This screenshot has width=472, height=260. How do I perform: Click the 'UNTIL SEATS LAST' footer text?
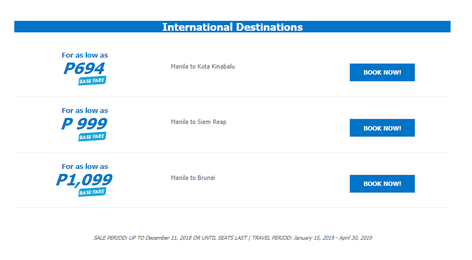tap(224, 238)
